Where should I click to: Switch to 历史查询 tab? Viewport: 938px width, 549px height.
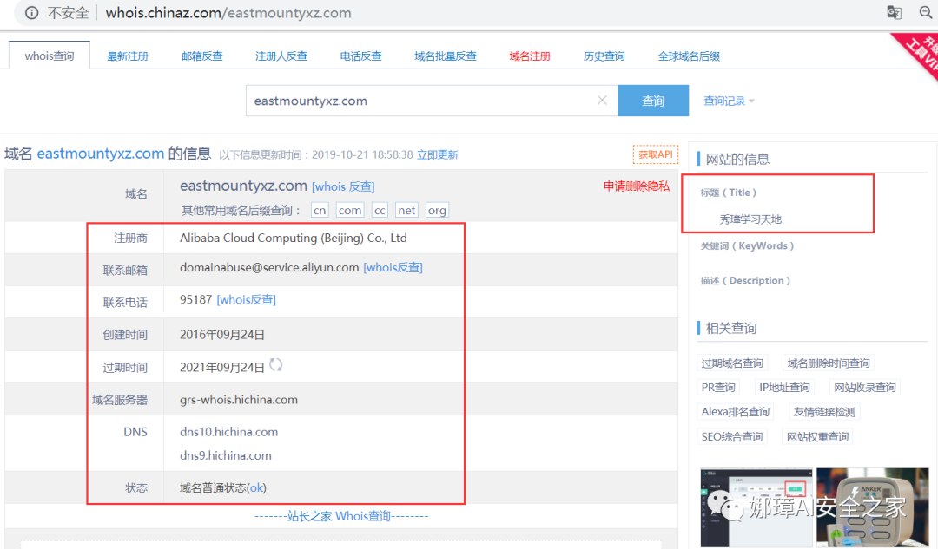[604, 56]
